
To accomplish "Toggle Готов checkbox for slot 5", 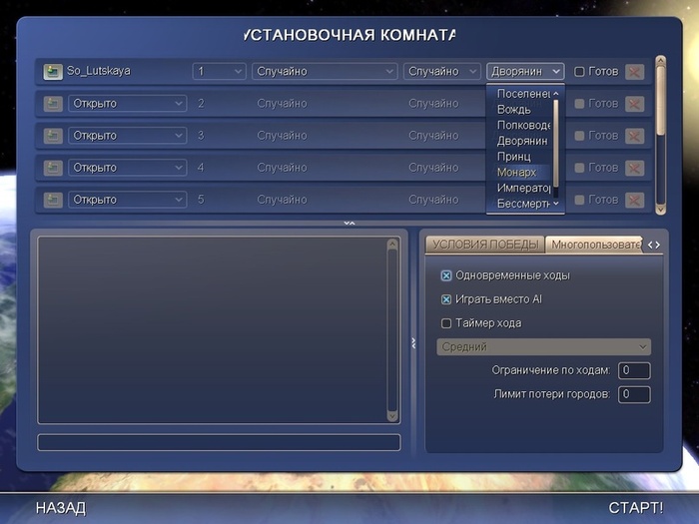I will pos(579,200).
